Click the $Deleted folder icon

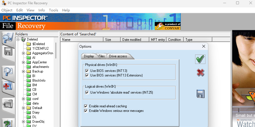[x=28, y=44]
